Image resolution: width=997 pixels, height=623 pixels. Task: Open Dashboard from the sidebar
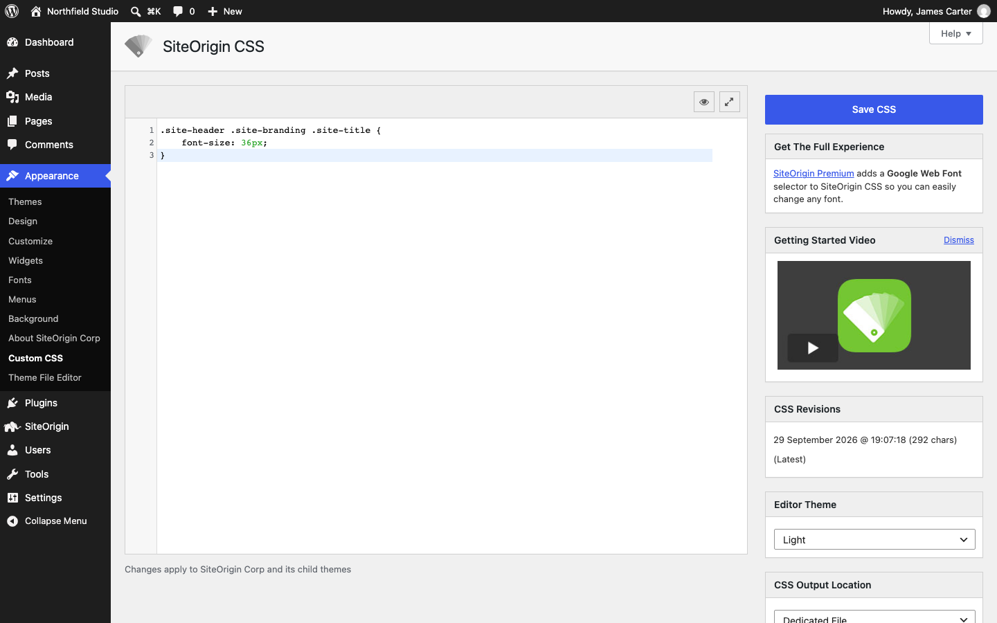click(x=55, y=42)
